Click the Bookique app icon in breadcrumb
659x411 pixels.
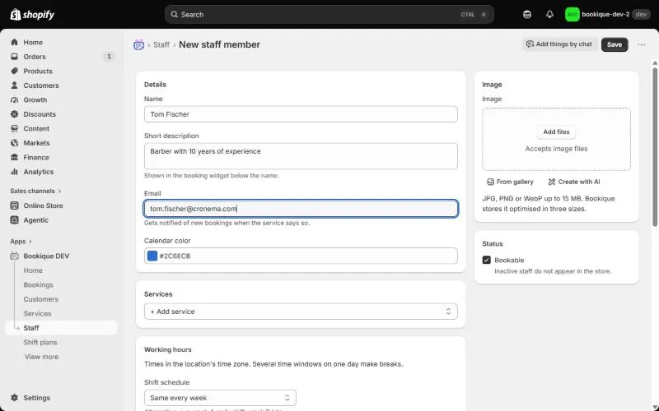point(138,45)
